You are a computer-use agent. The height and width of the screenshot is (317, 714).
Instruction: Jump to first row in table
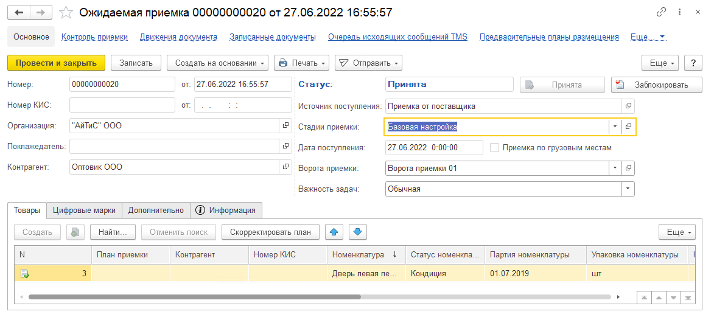(644, 298)
